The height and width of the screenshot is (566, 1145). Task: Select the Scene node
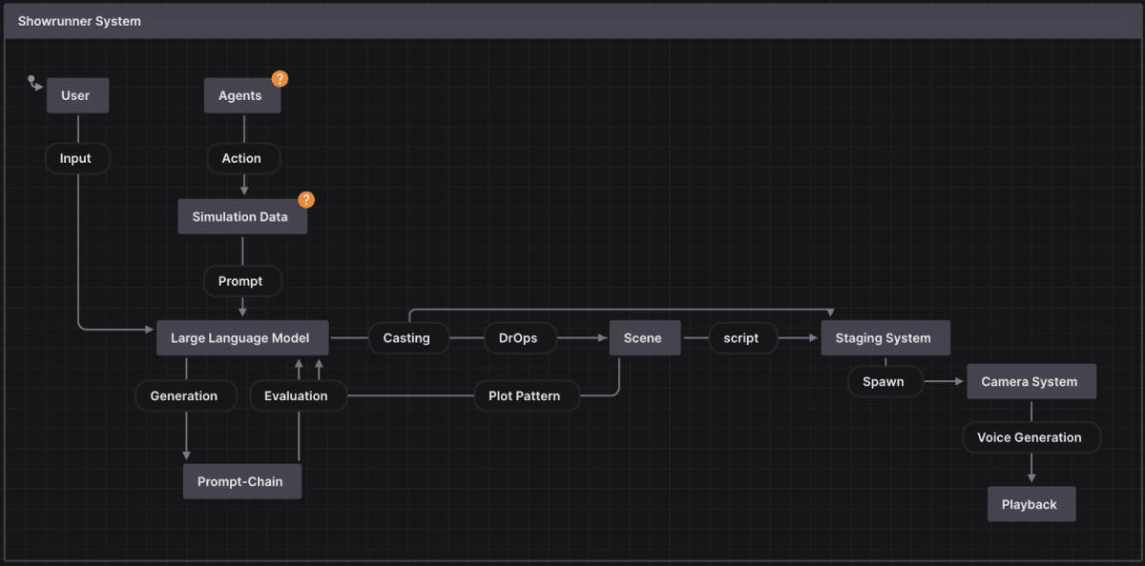645,337
